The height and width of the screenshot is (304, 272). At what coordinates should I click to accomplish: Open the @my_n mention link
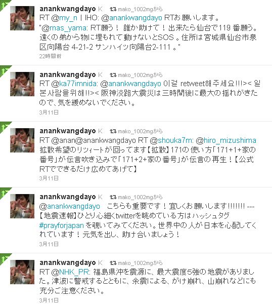tap(64, 18)
